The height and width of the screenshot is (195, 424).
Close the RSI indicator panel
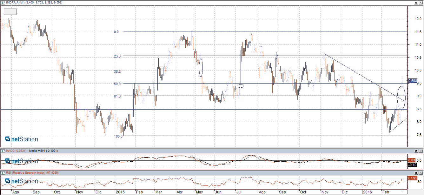(x=421, y=173)
